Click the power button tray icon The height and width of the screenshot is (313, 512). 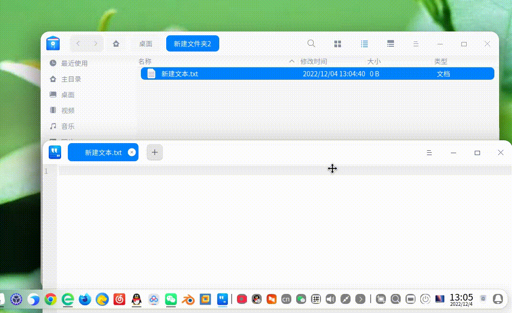[425, 299]
